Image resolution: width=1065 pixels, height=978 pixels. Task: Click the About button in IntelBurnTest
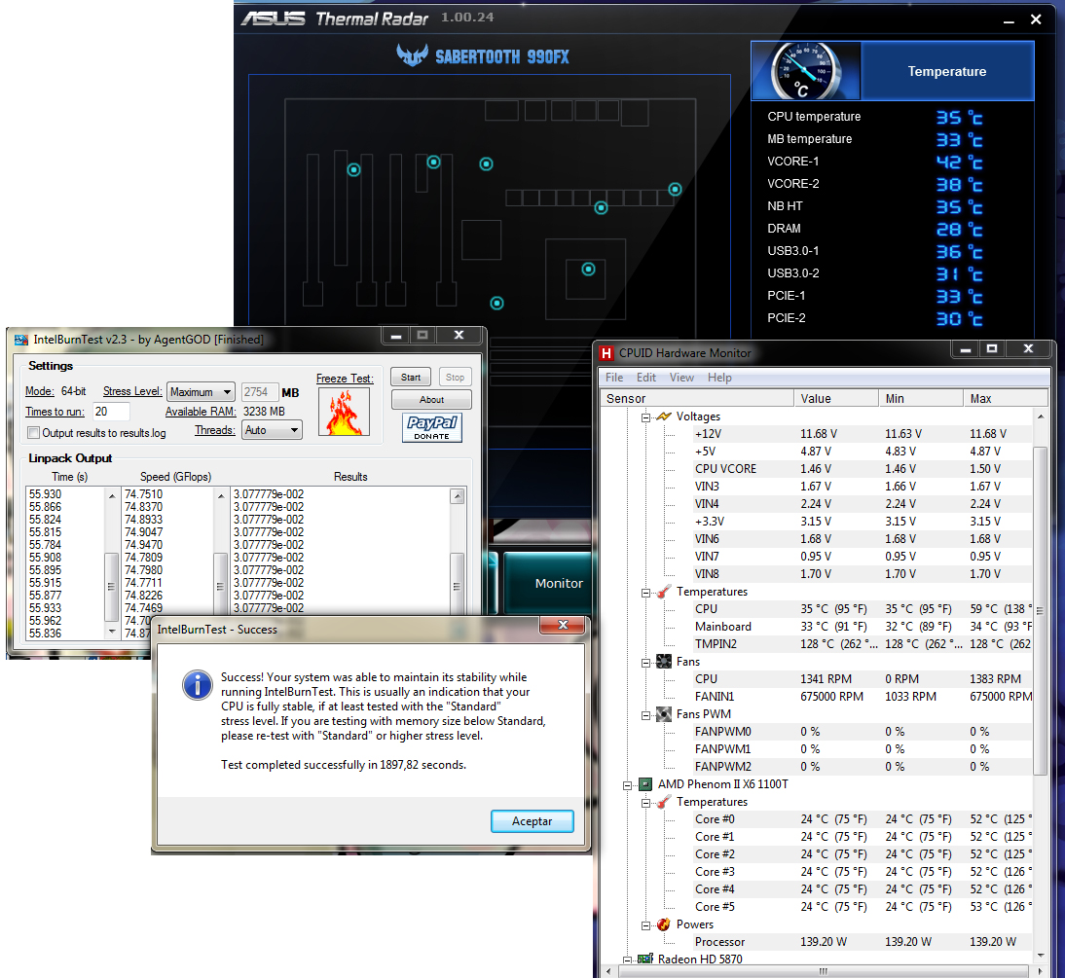pyautogui.click(x=431, y=399)
